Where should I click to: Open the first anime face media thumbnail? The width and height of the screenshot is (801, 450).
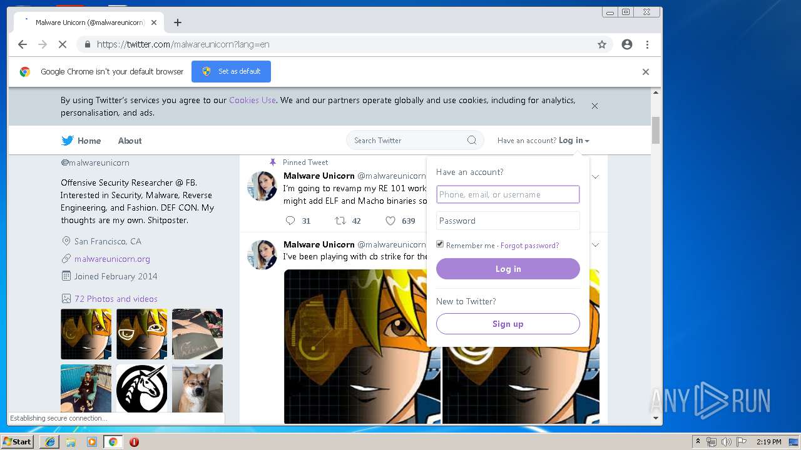[x=86, y=334]
